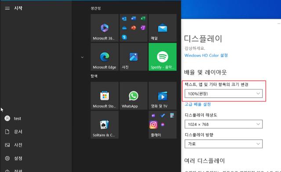The height and width of the screenshot is (172, 281).
Task: Click the OneNote icon in Office folder tile
Action: coord(143,28)
